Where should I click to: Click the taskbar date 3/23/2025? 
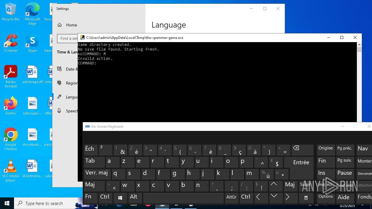tap(347, 206)
